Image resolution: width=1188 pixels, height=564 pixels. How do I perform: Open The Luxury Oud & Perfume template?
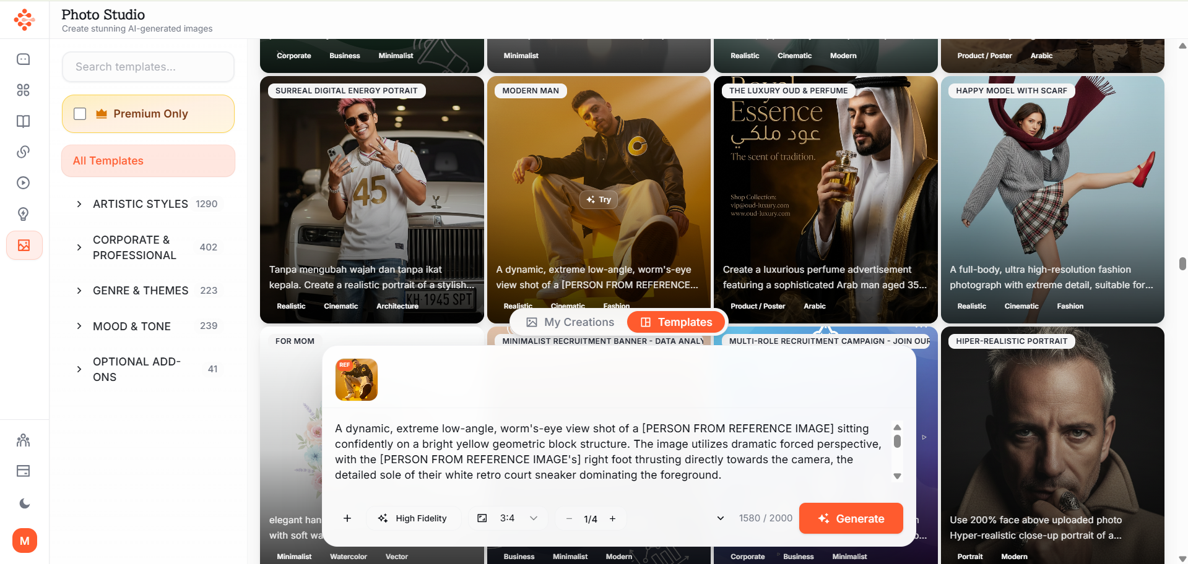click(825, 200)
